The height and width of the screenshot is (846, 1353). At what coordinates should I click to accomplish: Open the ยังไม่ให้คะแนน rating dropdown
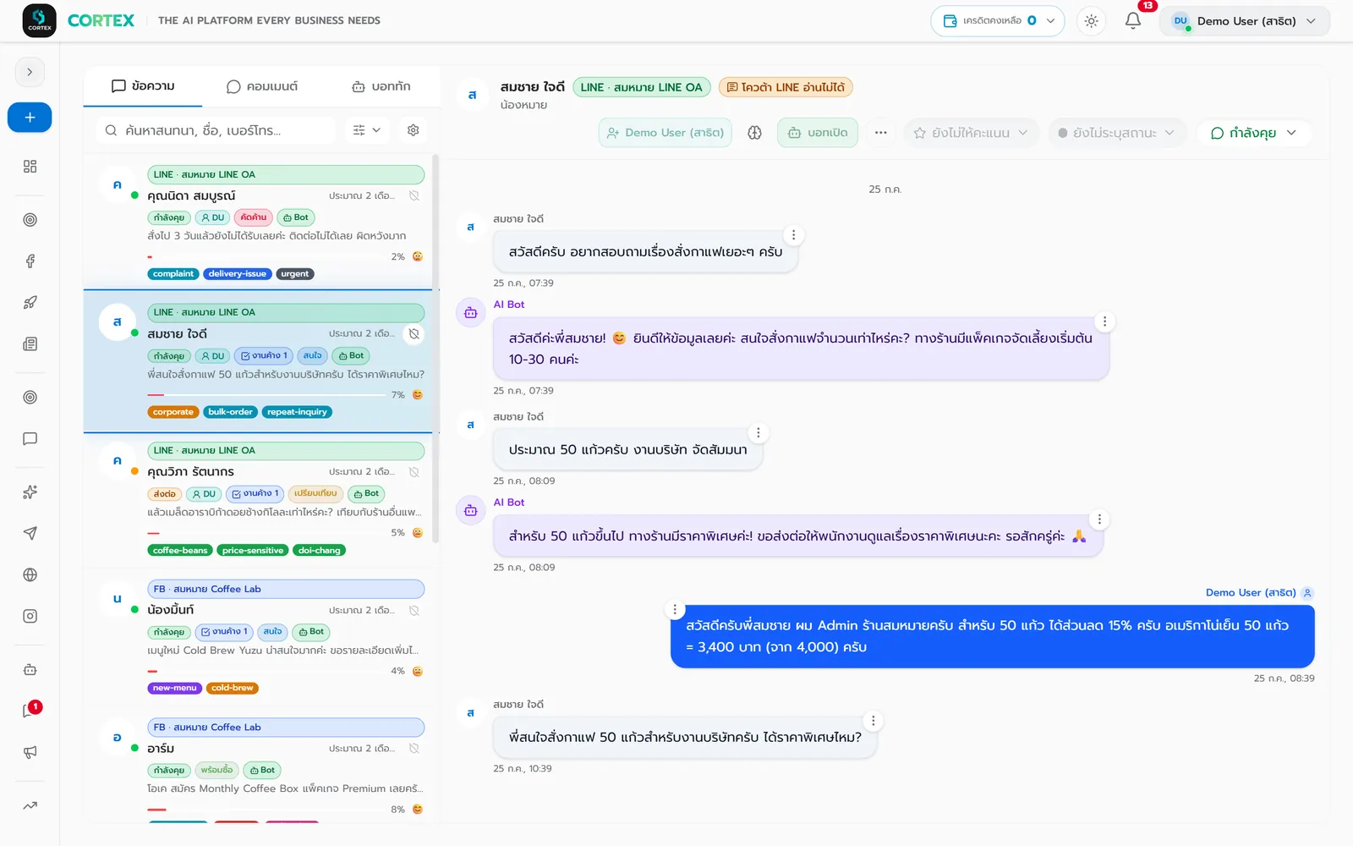tap(971, 133)
